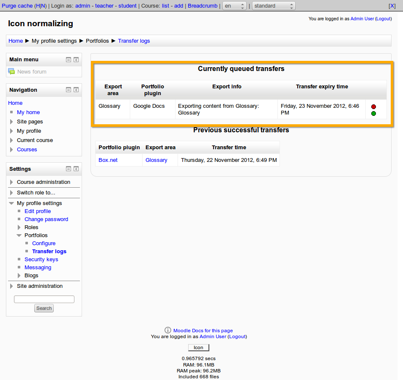Click Exporting content from Glossary text
This screenshot has height=380, width=403.
click(219, 109)
